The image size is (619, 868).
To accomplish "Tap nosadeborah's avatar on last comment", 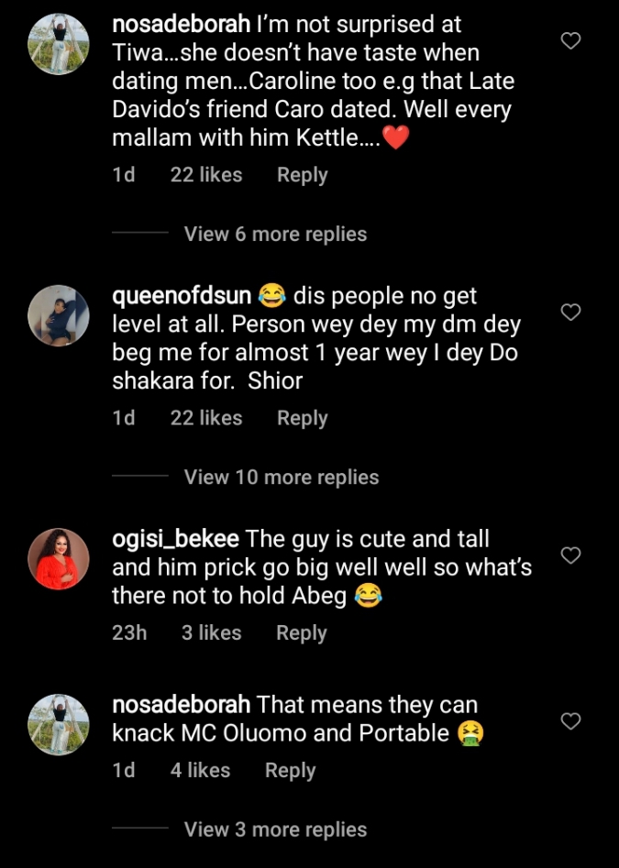I will 59,724.
